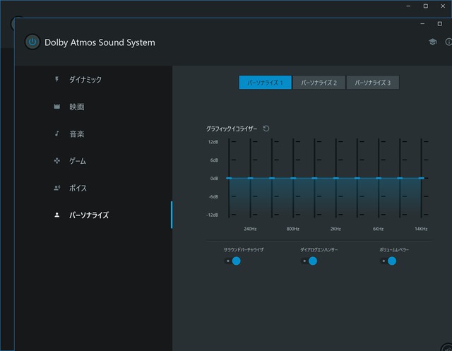The image size is (452, 351).
Task: Open the パーソナライズ profile in the sidebar
Action: click(88, 215)
